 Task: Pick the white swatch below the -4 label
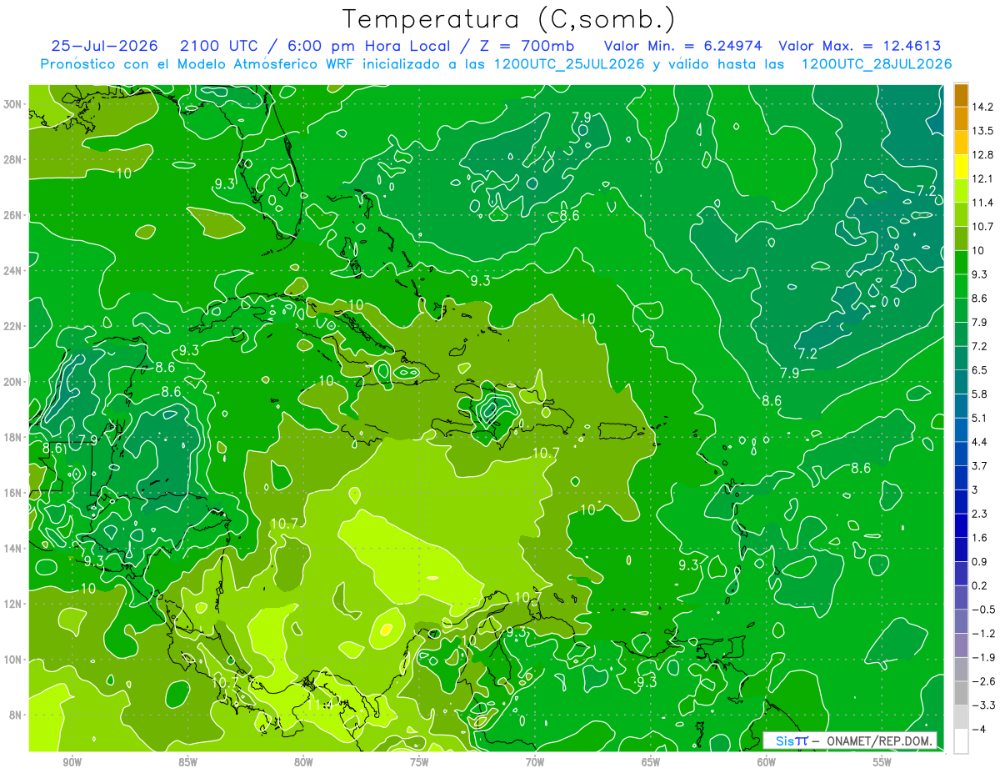[961, 741]
